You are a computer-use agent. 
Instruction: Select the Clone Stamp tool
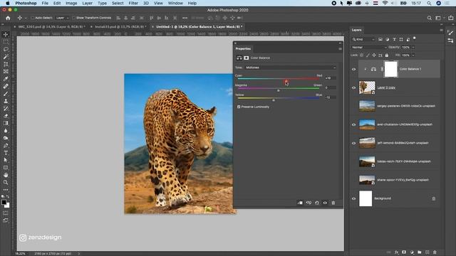[x=6, y=101]
